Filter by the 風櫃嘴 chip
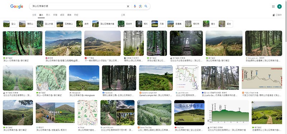This screenshot has height=134, width=287. pos(175,24)
